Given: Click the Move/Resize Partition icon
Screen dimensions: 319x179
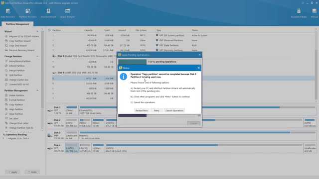Looking at the screenshot, I should pyautogui.click(x=6, y=61).
